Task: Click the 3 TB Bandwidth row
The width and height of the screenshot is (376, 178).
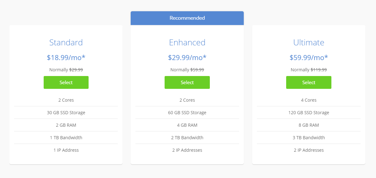Action: click(308, 138)
